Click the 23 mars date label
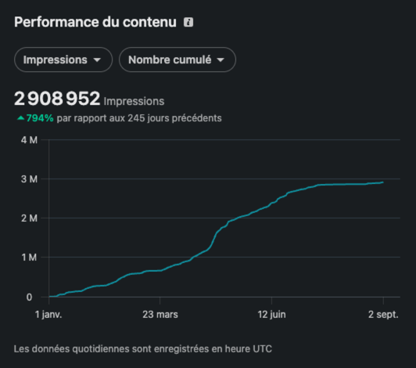Screen dimensions: 416x368 [160, 315]
